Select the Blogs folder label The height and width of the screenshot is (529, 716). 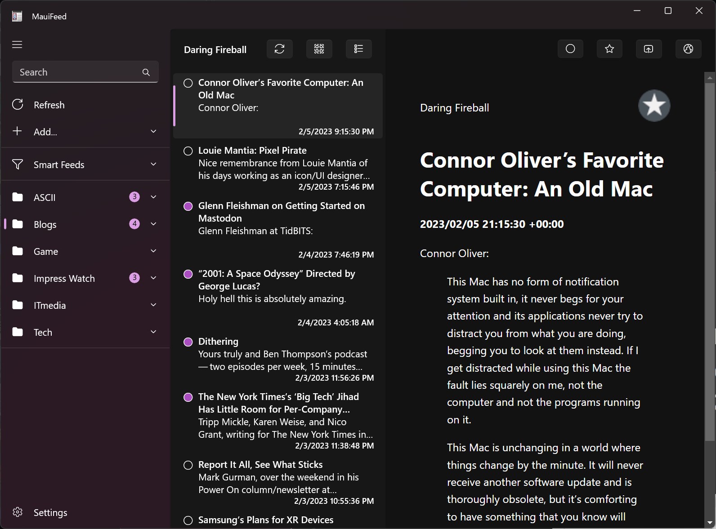click(x=45, y=225)
